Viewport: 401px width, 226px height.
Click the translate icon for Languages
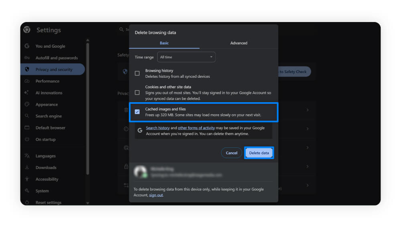click(27, 156)
